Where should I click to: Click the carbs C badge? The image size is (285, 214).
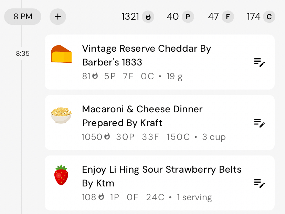tap(269, 17)
